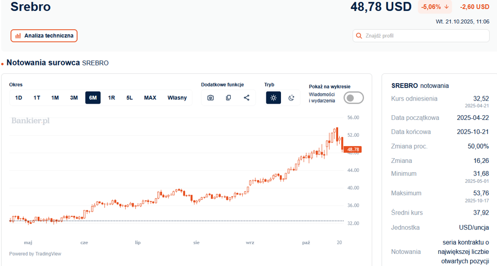The height and width of the screenshot is (266, 497).
Task: Select the 1T period
Action: [37, 98]
